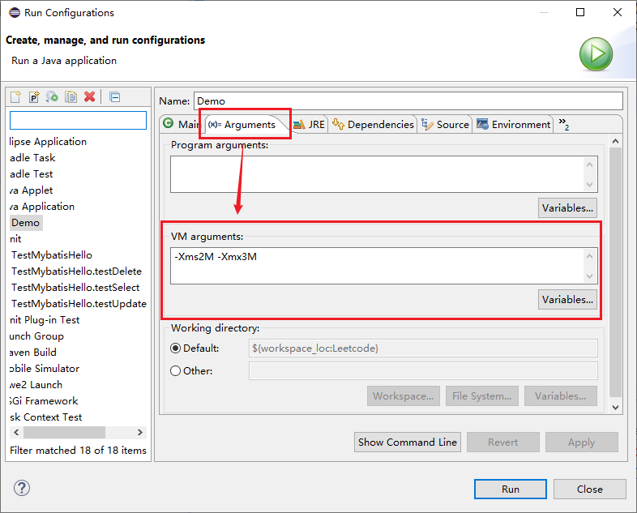Click the Main tab icon

pos(169,122)
